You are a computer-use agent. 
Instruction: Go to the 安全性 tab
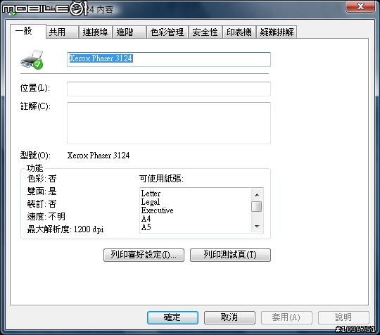(205, 32)
